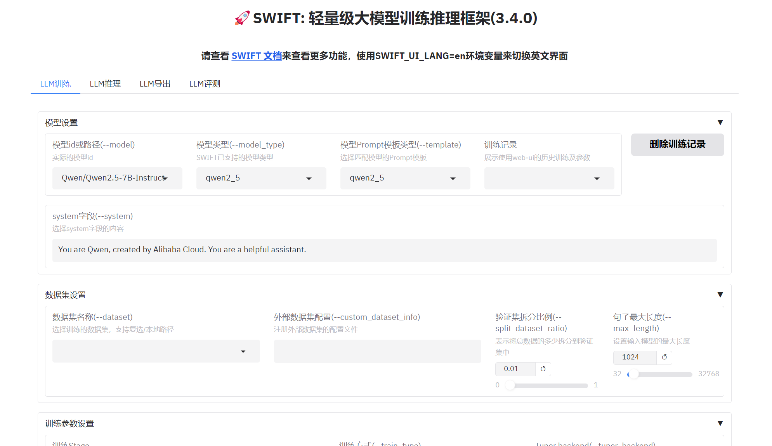Click the 模型设置 section title
Image resolution: width=772 pixels, height=446 pixels.
61,123
